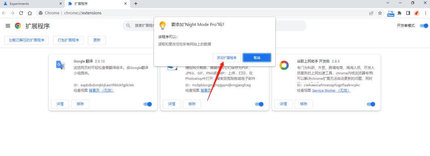430x156 pixels.
Task: Click 移除 for 谷歌上网助手
Action: coord(304,104)
